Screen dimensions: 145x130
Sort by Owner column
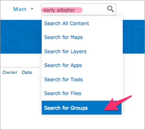pyautogui.click(x=10, y=72)
